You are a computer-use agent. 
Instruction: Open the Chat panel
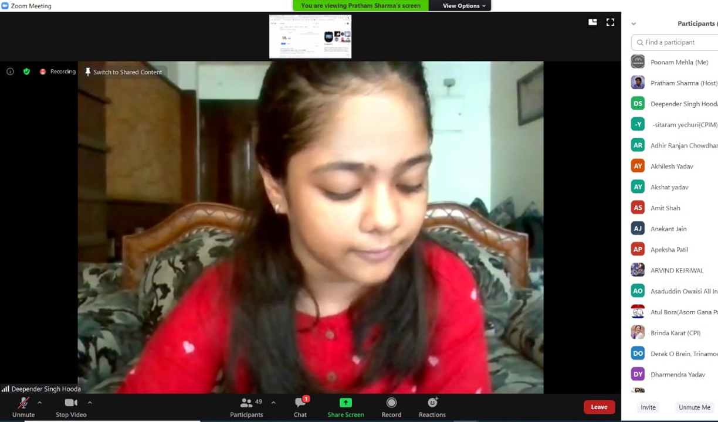300,407
